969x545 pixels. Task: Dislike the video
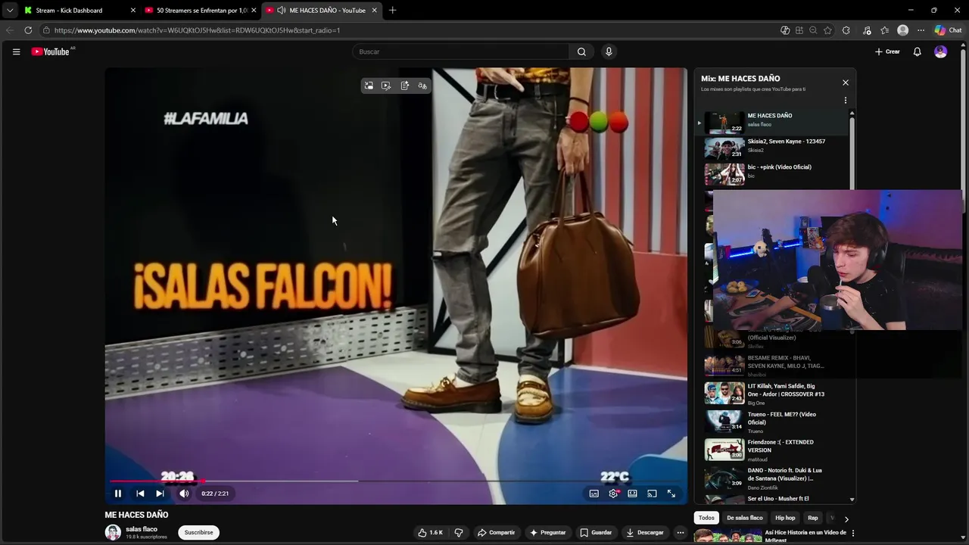click(x=459, y=532)
